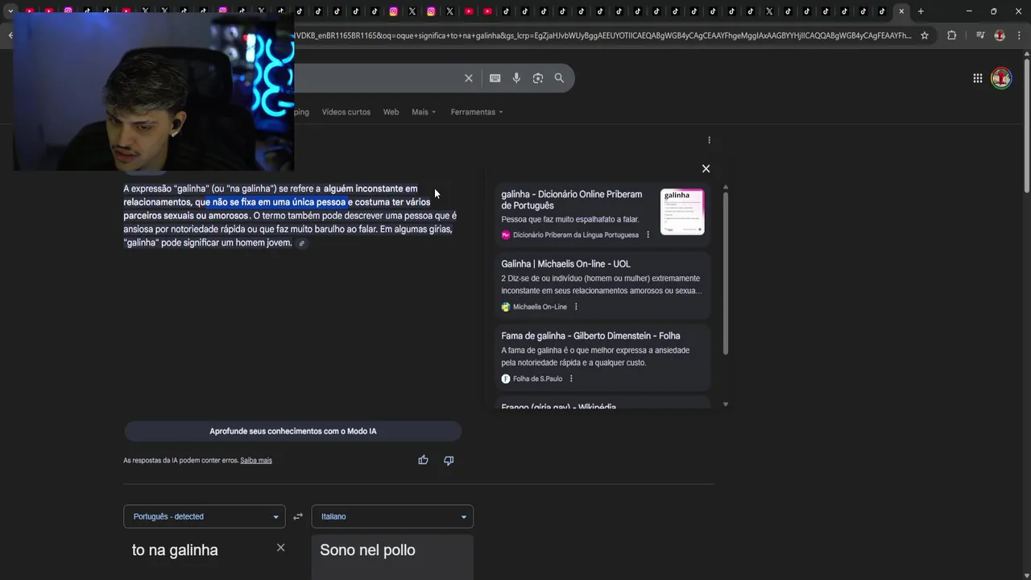The image size is (1031, 580).
Task: Click the magnifier search button
Action: click(x=559, y=78)
